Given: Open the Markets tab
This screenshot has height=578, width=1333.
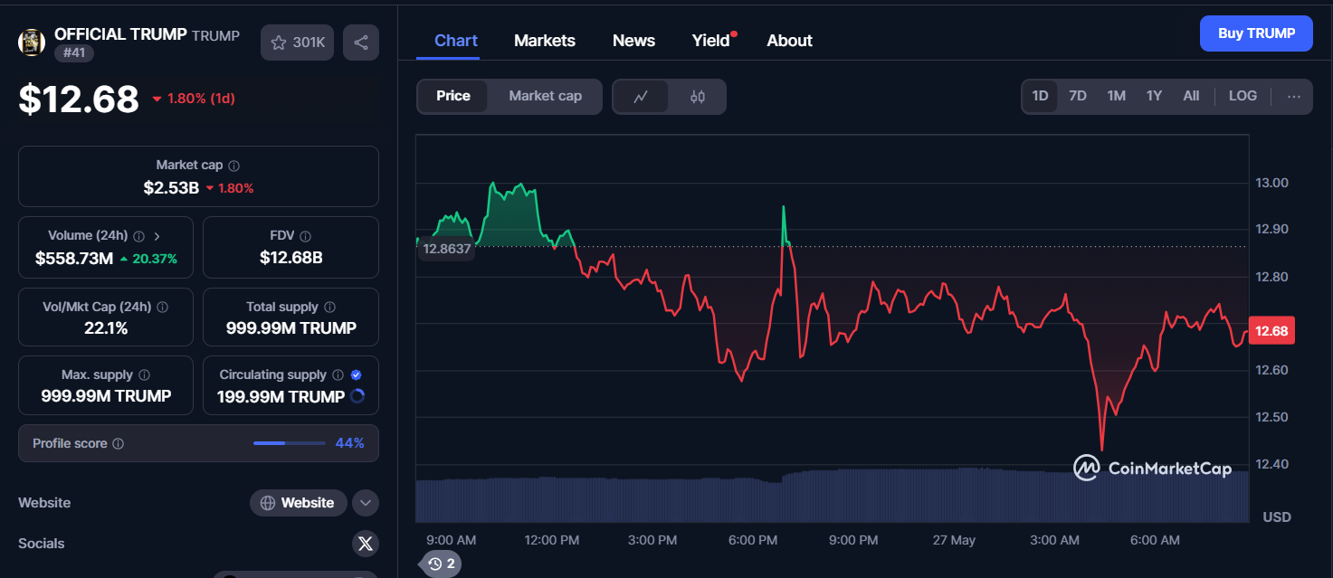Looking at the screenshot, I should point(544,41).
